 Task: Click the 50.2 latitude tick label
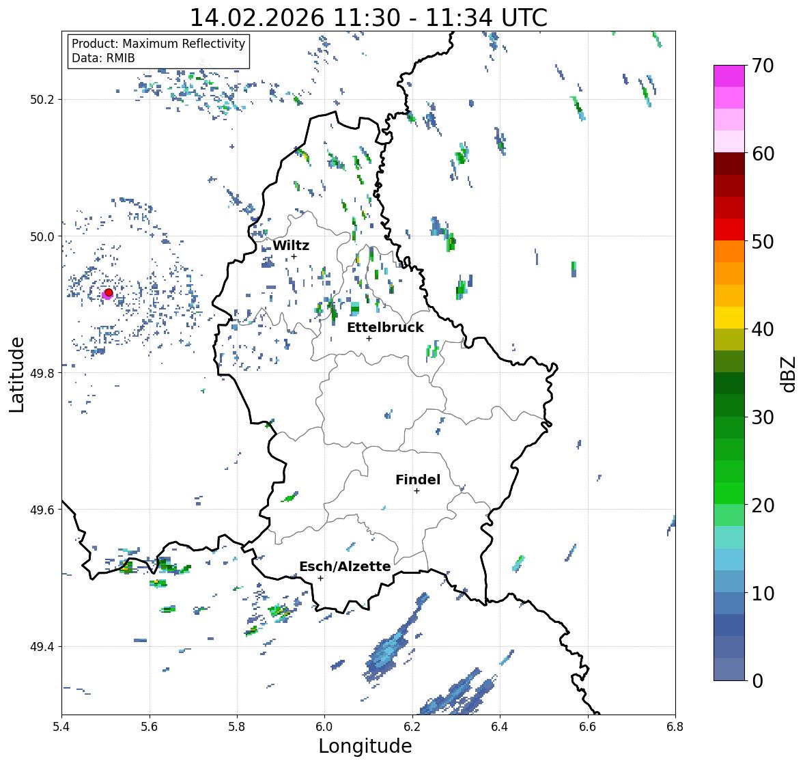(42, 100)
